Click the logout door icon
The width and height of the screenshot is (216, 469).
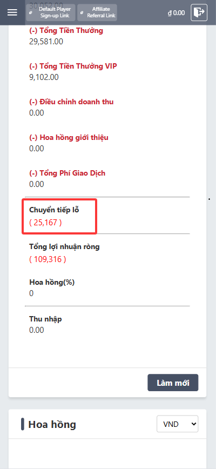coord(199,12)
